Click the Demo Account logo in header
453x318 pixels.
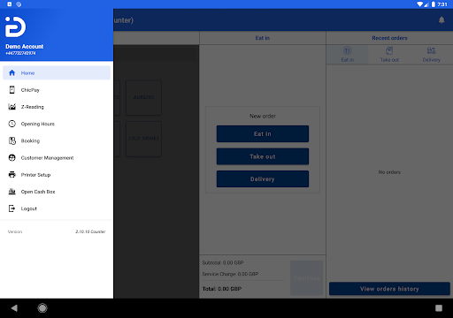pyautogui.click(x=16, y=26)
